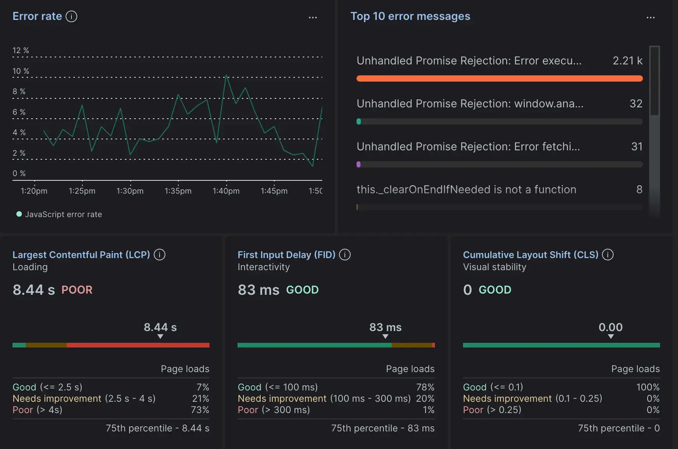Viewport: 678px width, 449px height.
Task: Select the Error execu... error message row
Action: pyautogui.click(x=469, y=61)
